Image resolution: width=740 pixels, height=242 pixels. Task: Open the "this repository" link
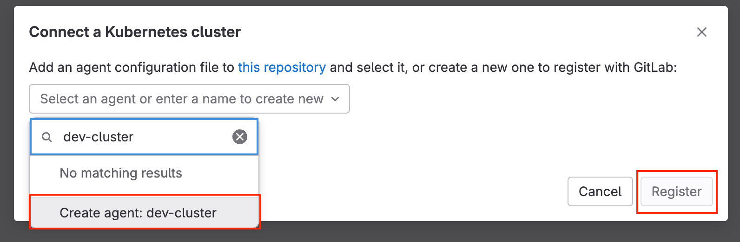[x=282, y=68]
